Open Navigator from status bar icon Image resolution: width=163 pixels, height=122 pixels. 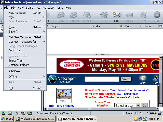[x=4, y=113]
